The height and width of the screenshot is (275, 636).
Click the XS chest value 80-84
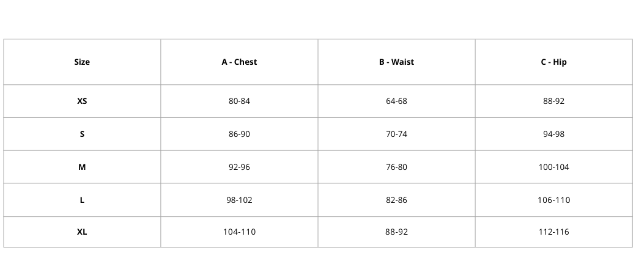239,101
